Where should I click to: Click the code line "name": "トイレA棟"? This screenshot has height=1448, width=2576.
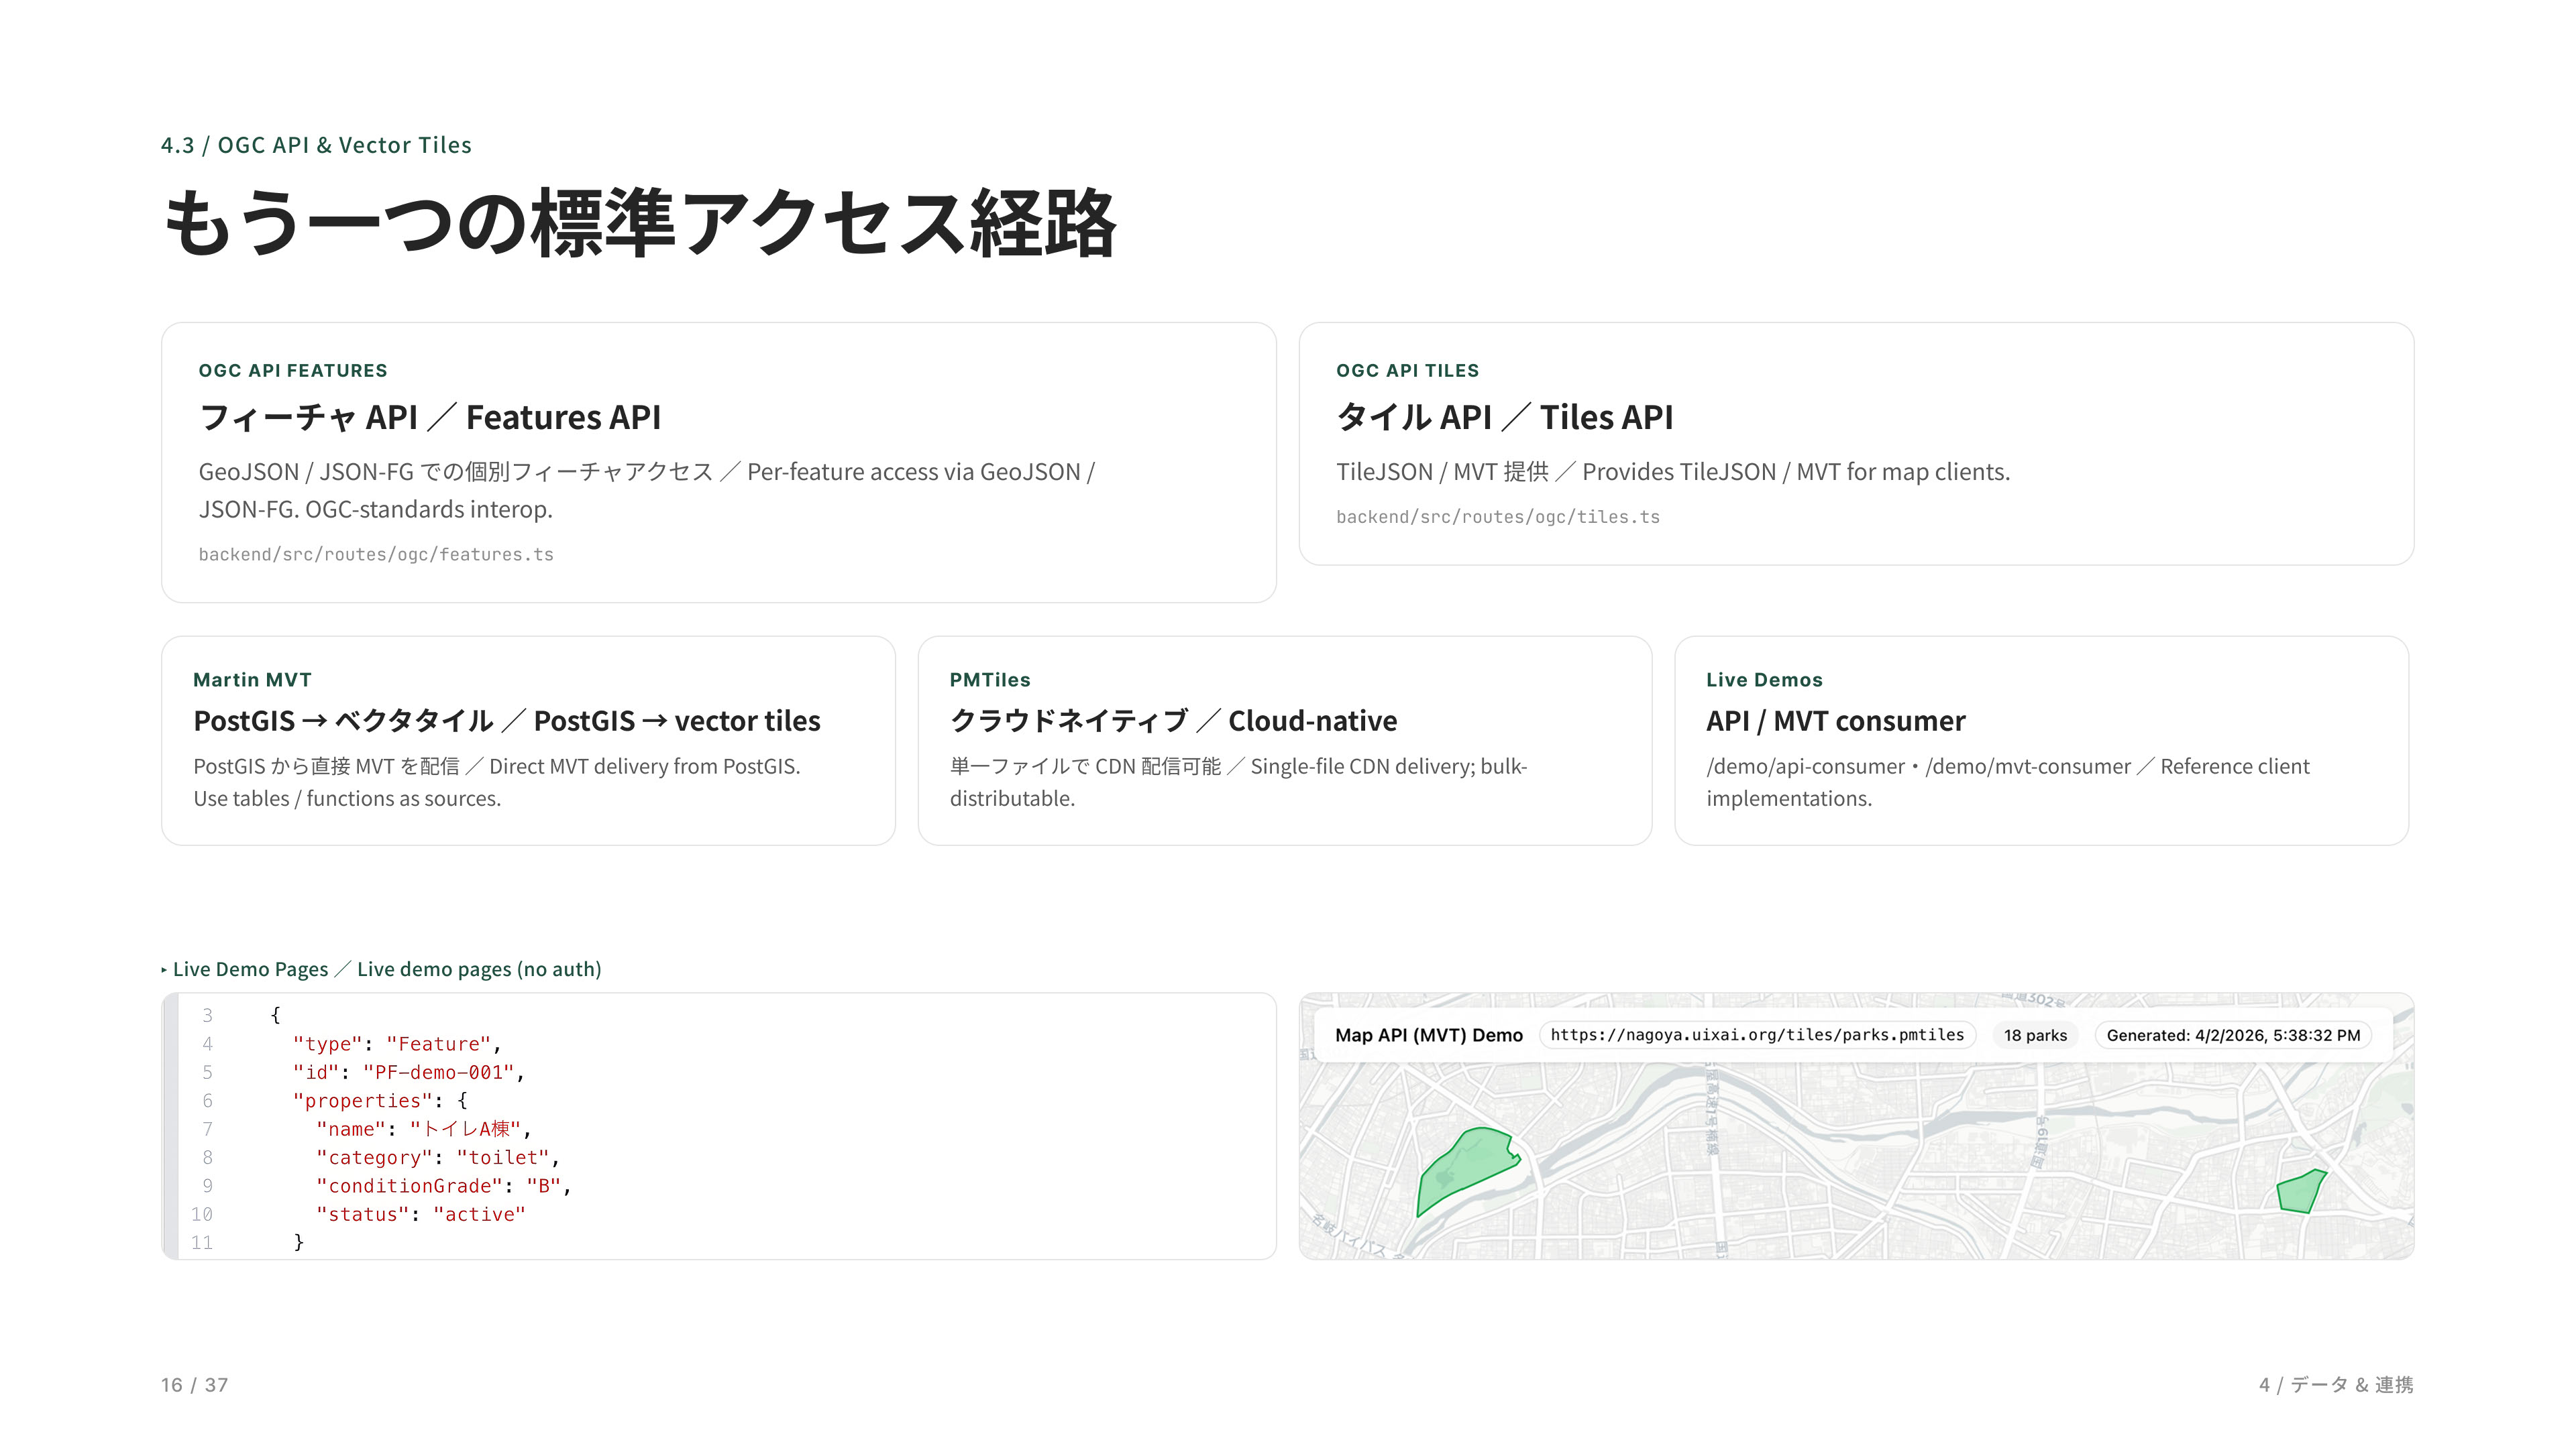424,1128
